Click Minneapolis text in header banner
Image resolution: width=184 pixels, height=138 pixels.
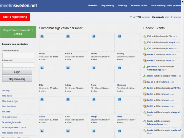coord(158,17)
